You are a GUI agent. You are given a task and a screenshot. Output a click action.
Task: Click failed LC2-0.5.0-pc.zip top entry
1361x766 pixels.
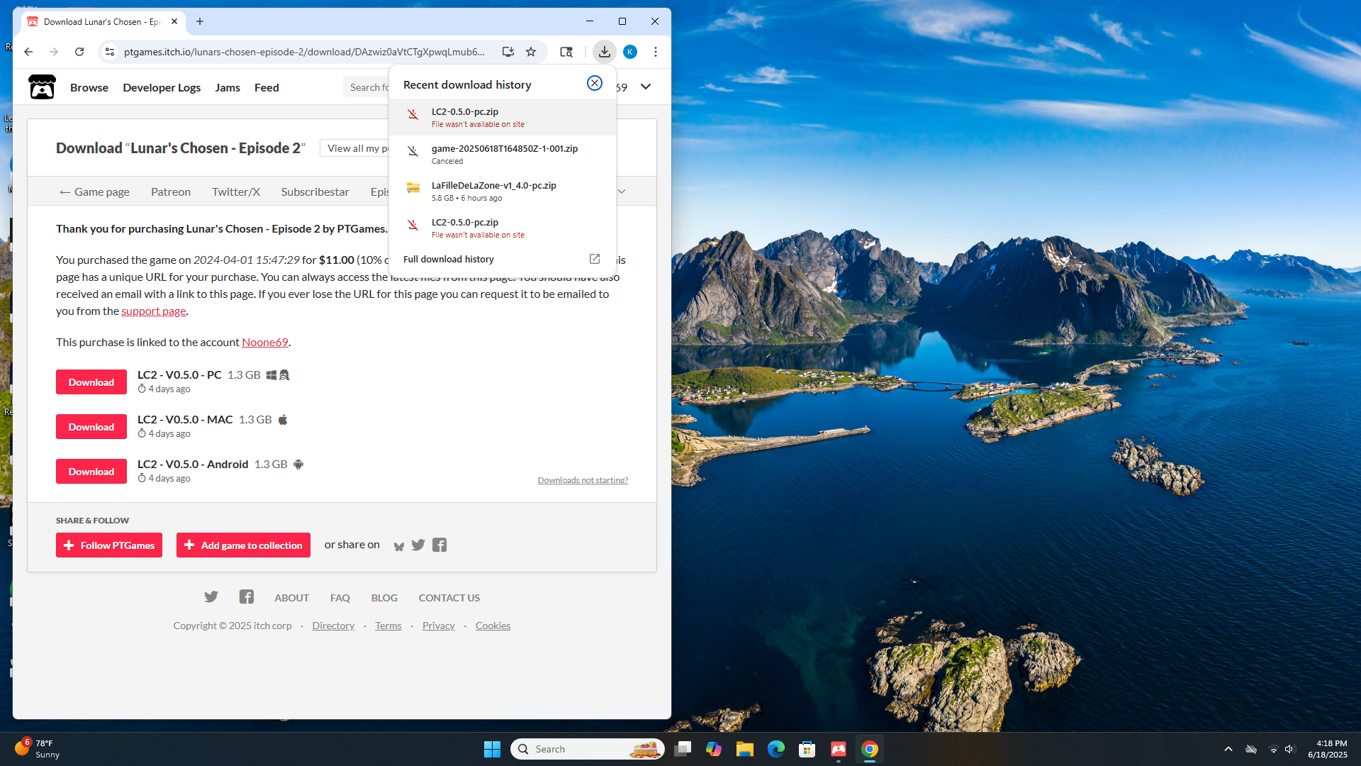502,117
